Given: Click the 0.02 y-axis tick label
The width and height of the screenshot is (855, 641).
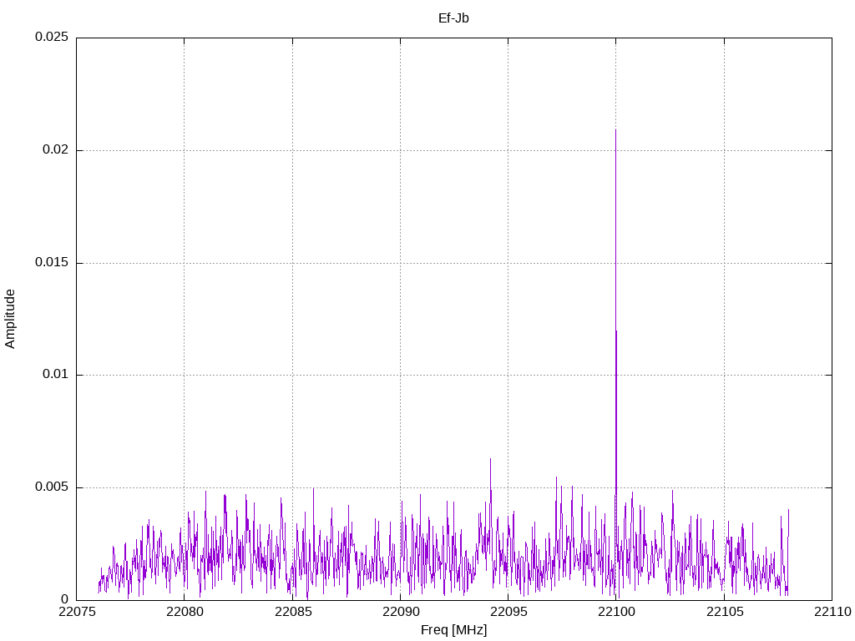Looking at the screenshot, I should (54, 150).
